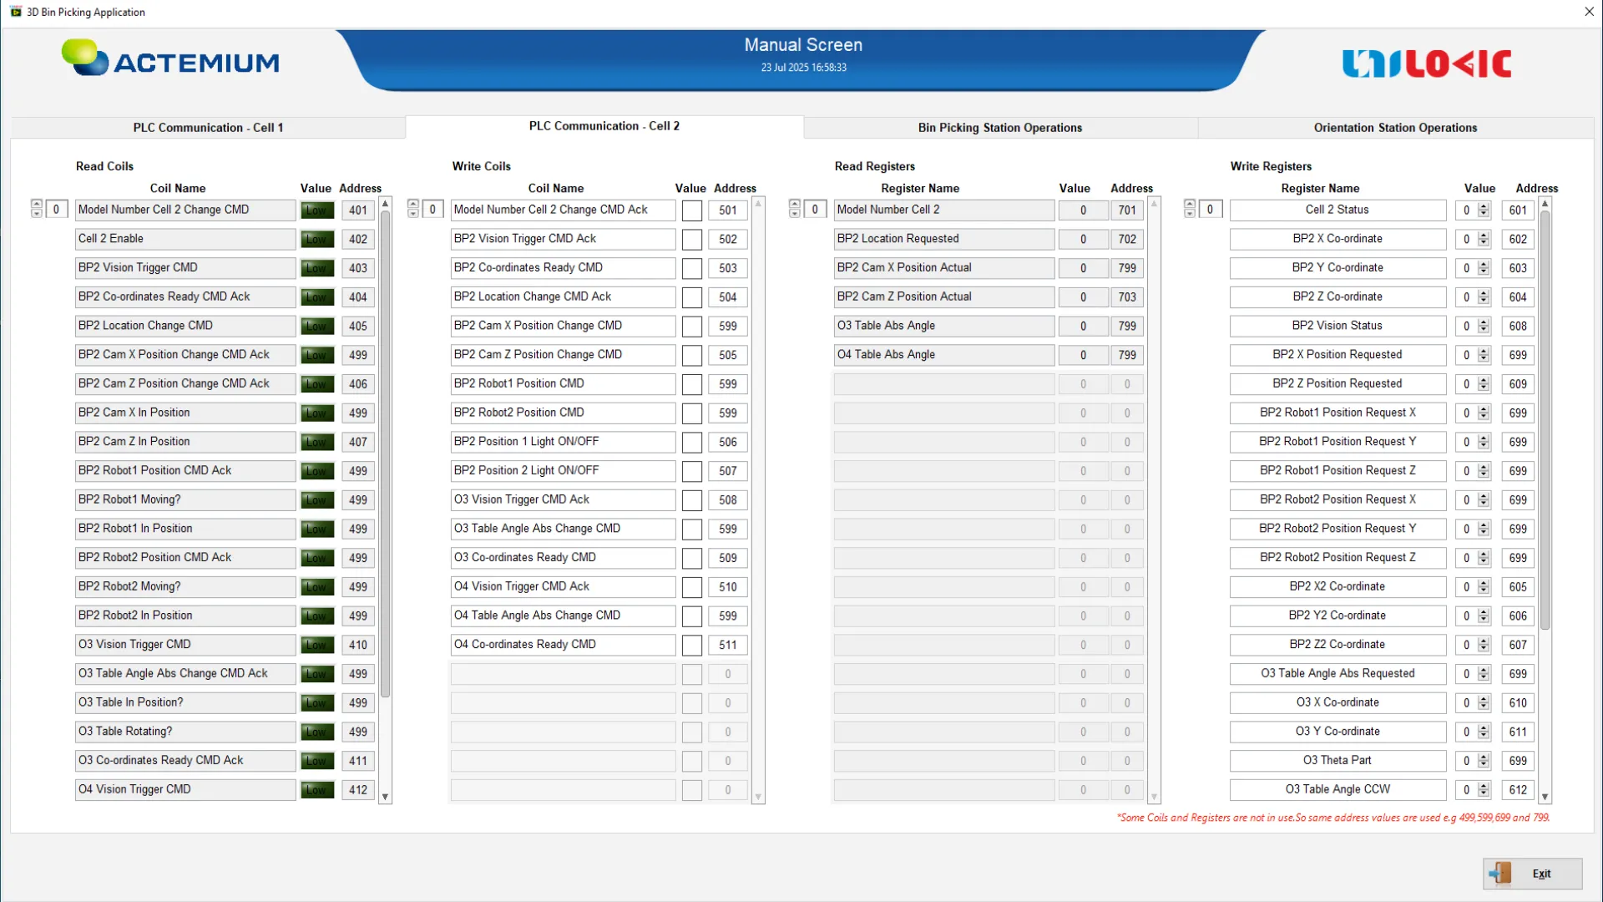Increase BP2 X Co-ordinate register value
The height and width of the screenshot is (902, 1603).
1484,236
